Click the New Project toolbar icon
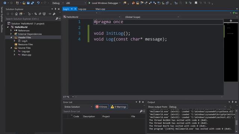The height and width of the screenshot is (134, 239). (18, 3)
